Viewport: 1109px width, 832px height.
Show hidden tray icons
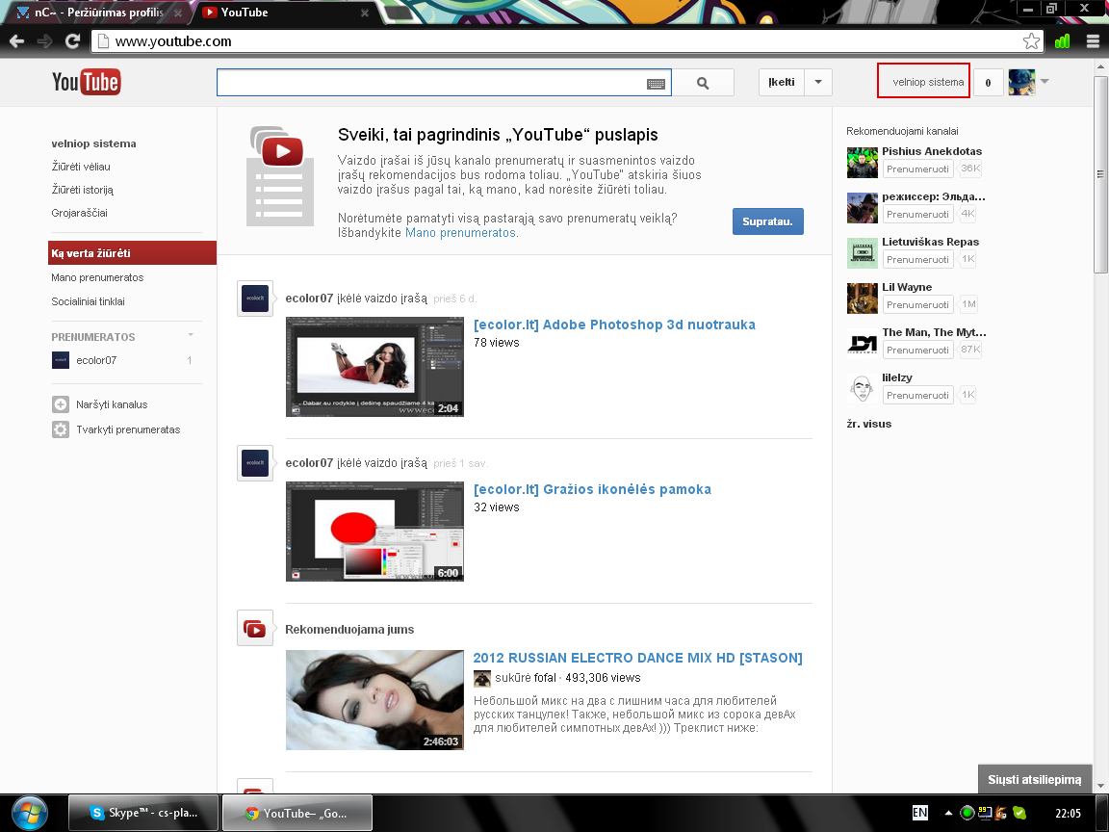click(948, 813)
